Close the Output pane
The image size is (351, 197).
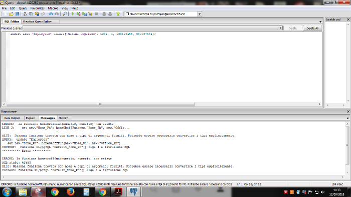[x=348, y=111]
